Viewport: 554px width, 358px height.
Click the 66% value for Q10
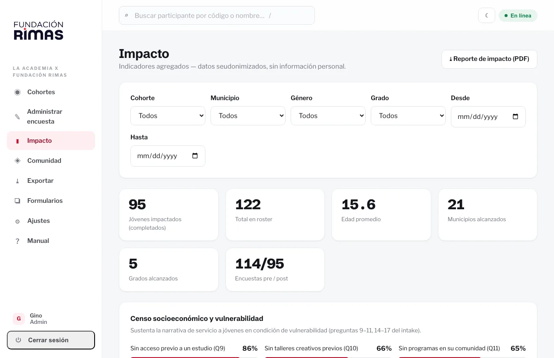[x=384, y=348]
